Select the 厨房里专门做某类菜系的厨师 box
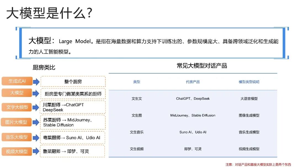 pos(73,94)
